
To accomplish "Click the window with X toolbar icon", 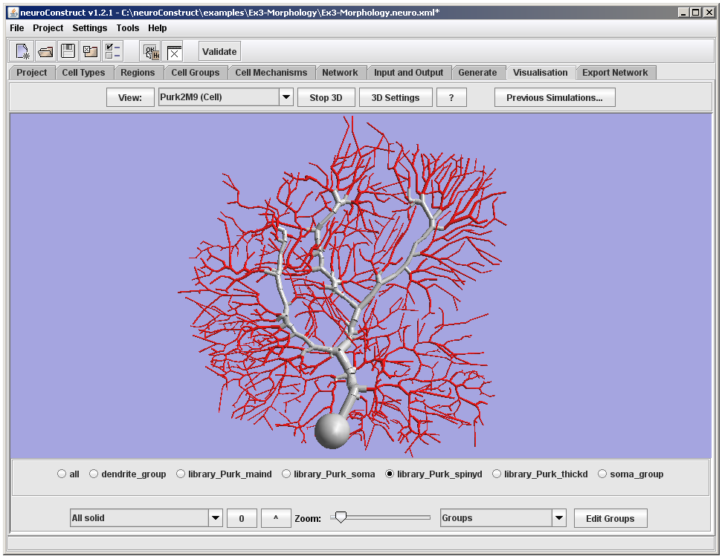I will tap(173, 51).
